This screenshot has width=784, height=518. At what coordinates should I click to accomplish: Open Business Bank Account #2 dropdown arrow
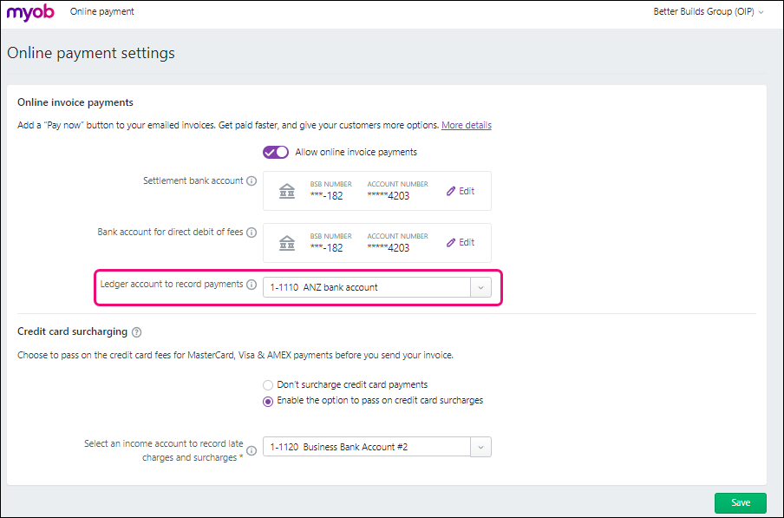pos(480,448)
